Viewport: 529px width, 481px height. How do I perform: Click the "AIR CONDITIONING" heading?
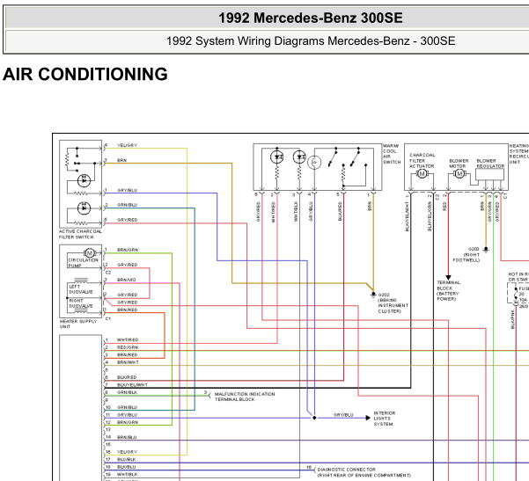pyautogui.click(x=85, y=74)
